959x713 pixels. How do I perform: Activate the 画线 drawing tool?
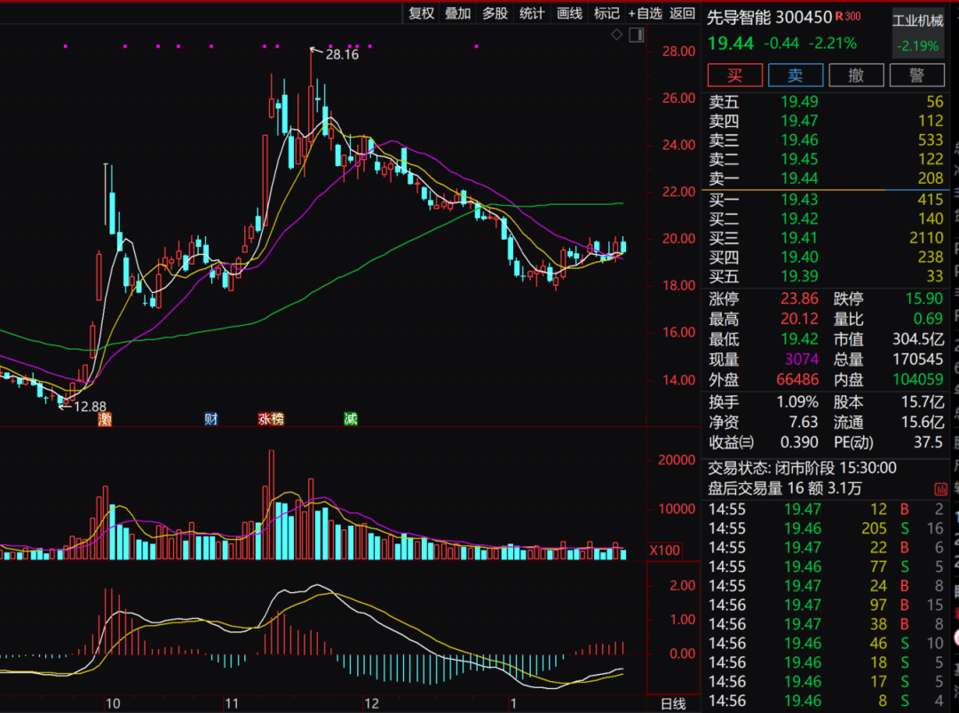click(x=569, y=13)
